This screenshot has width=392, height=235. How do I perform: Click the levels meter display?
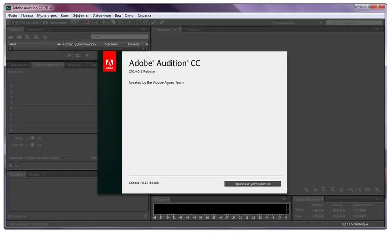[221, 209]
